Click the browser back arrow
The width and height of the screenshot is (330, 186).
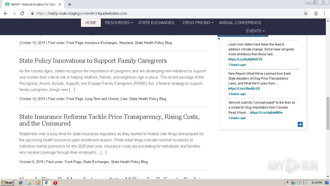(x=6, y=13)
